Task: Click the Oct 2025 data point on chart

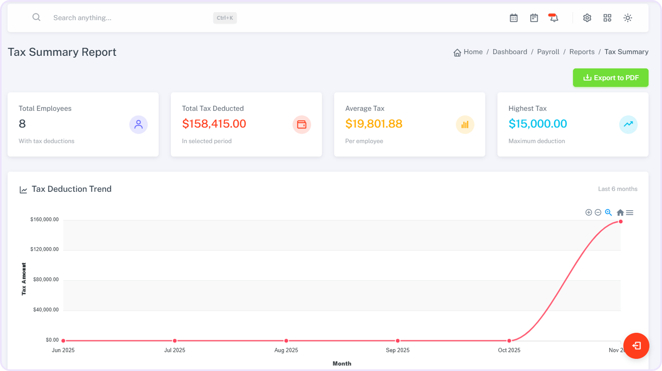Action: click(509, 341)
